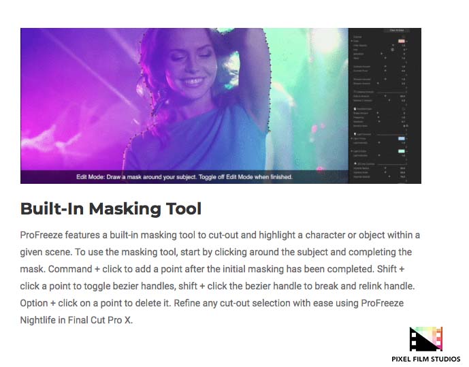Click the "Built-In Masking Tool" heading
469x367 pixels.
[x=111, y=208]
